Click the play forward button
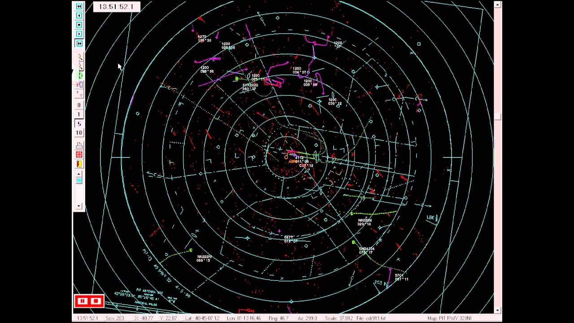Image resolution: width=574 pixels, height=323 pixels. coord(79,34)
